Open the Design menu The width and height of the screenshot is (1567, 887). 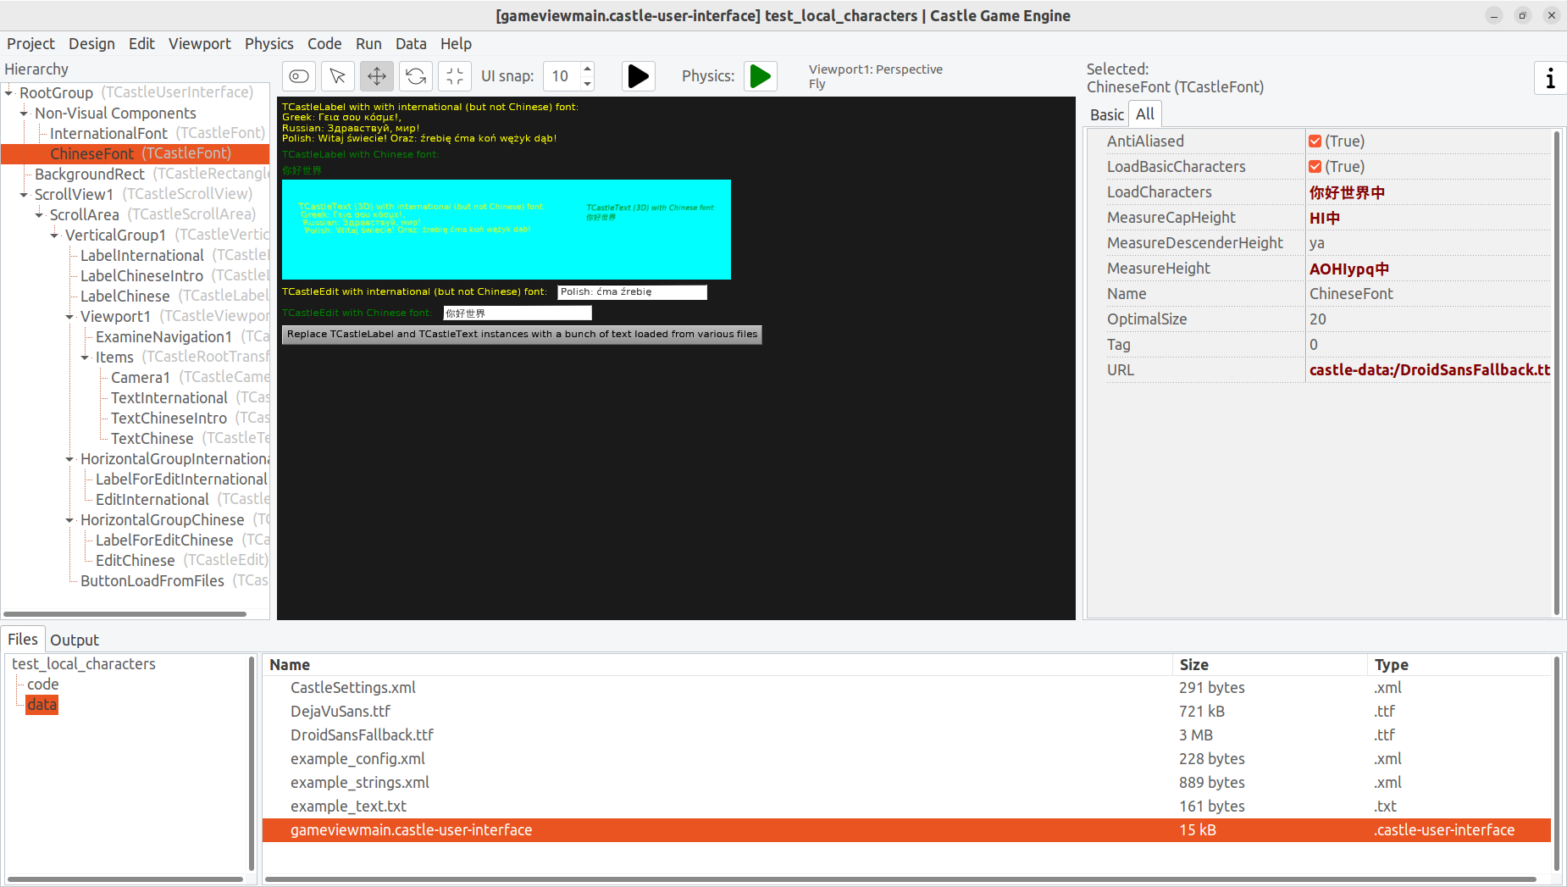pos(91,43)
